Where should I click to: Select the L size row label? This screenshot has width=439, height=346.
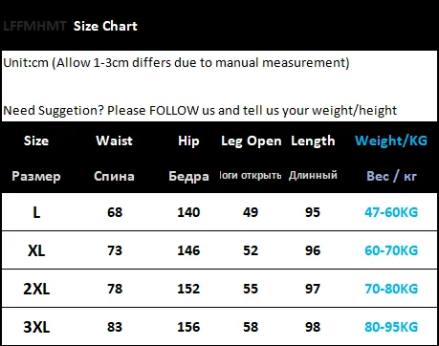tap(36, 212)
